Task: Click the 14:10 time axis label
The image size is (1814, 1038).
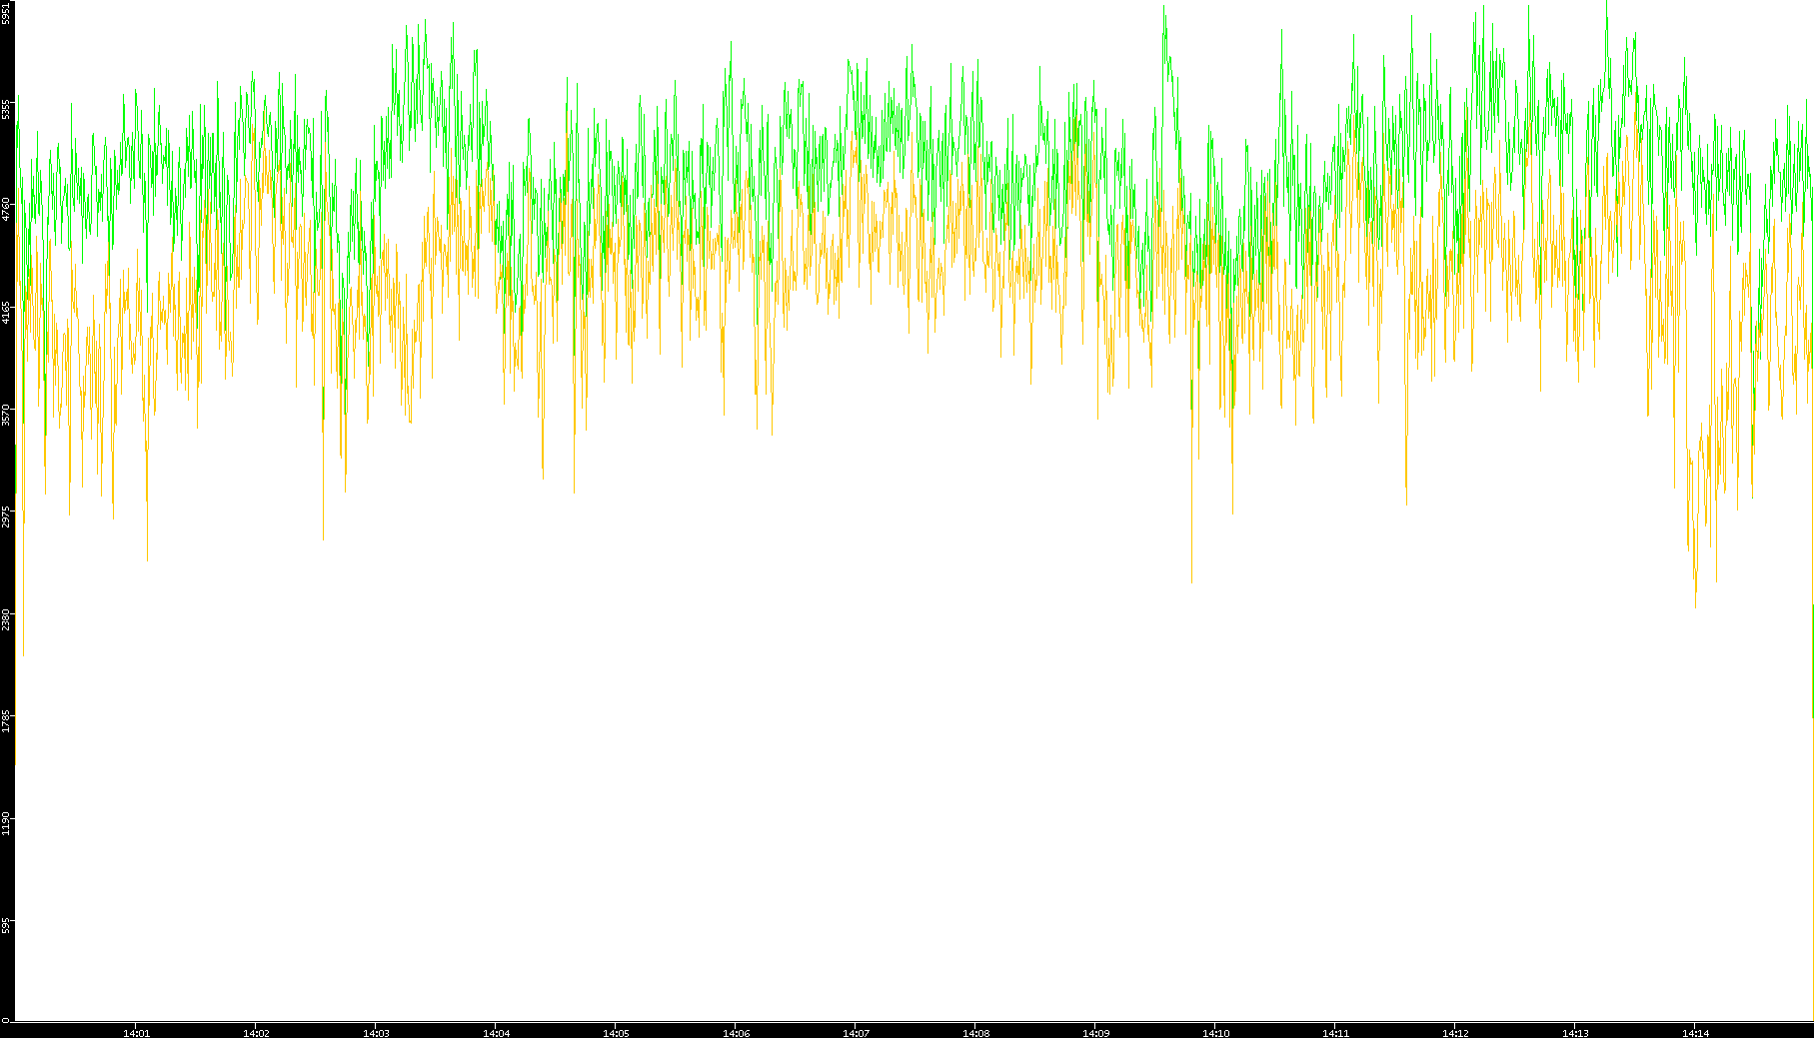Action: point(1215,1033)
